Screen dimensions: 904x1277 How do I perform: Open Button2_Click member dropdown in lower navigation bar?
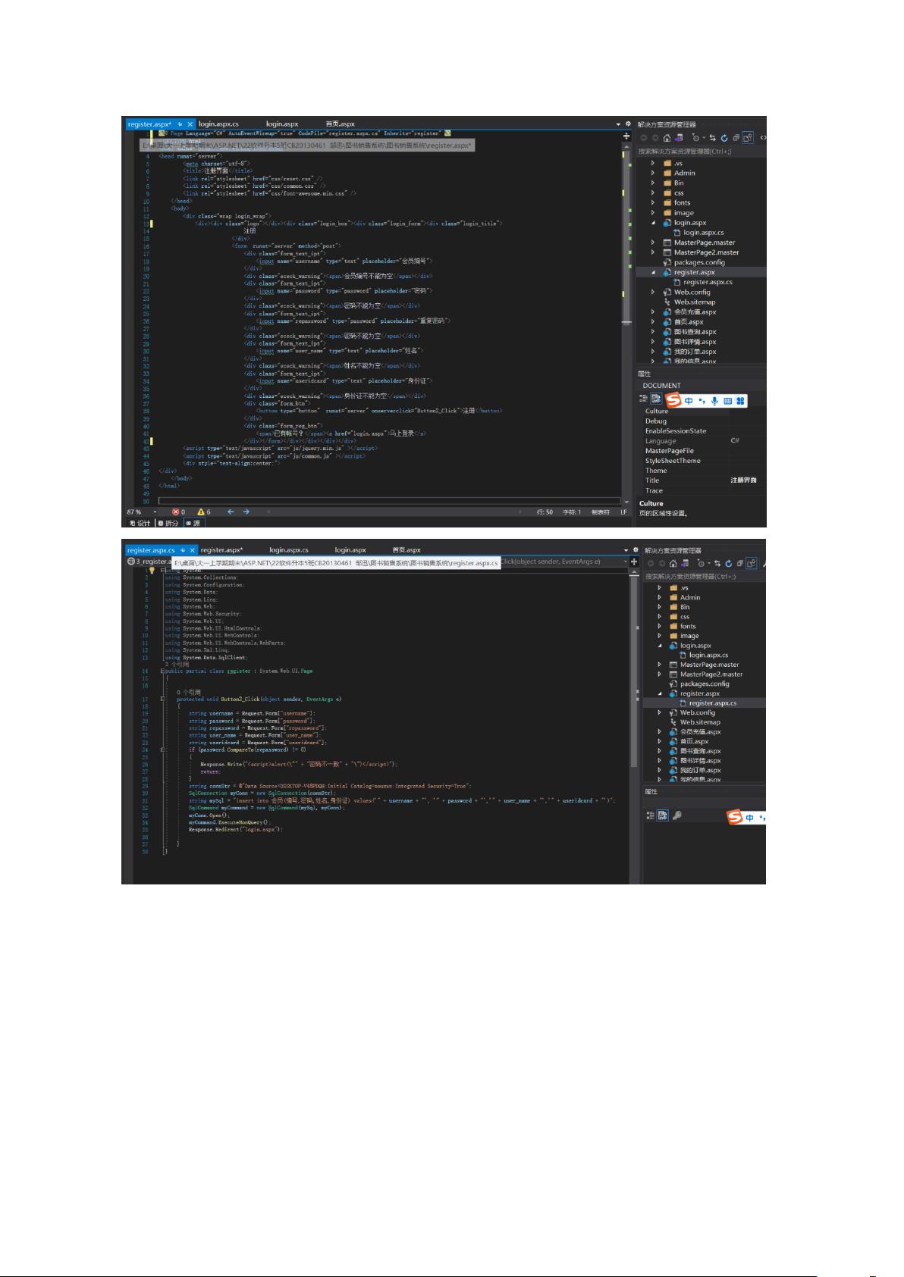626,562
